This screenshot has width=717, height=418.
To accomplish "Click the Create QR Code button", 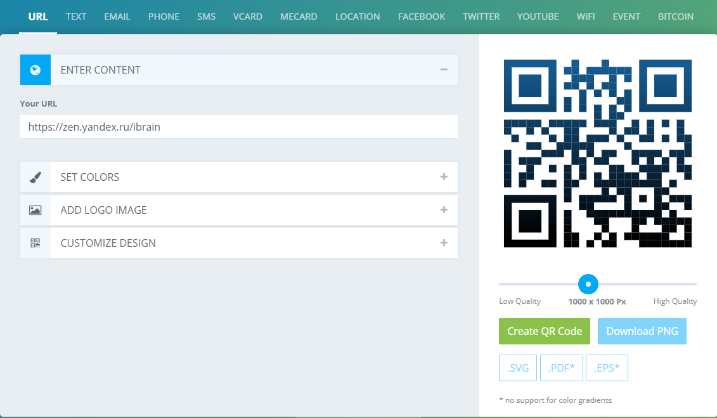I will pos(545,331).
